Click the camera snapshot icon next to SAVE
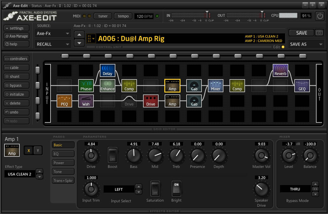Viewport: 328px width, 214px height. click(x=319, y=33)
